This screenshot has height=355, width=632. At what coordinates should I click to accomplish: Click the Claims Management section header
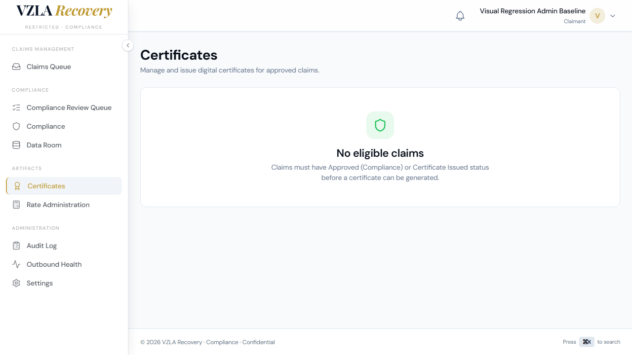tap(43, 49)
